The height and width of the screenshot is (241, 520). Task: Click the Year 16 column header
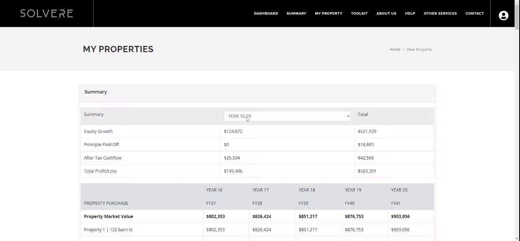pos(214,190)
